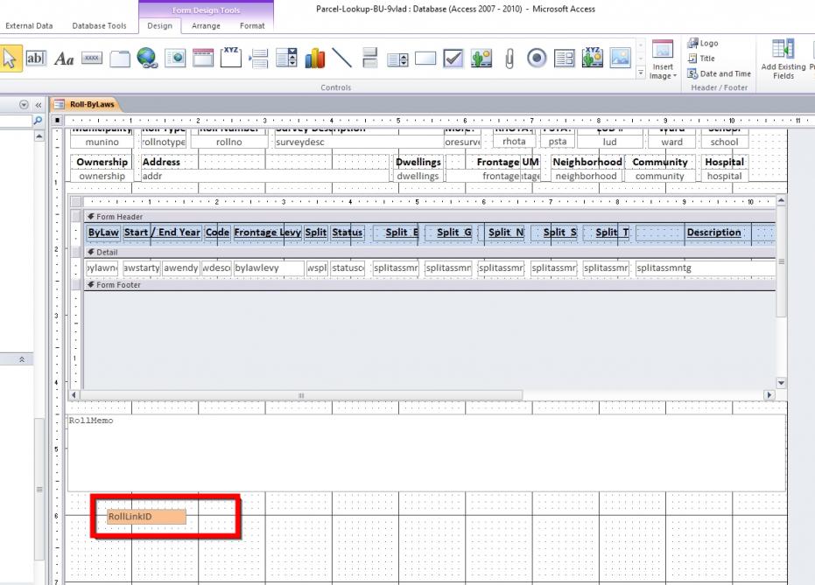This screenshot has height=585, width=815.
Task: Click the Logo button
Action: tap(703, 43)
